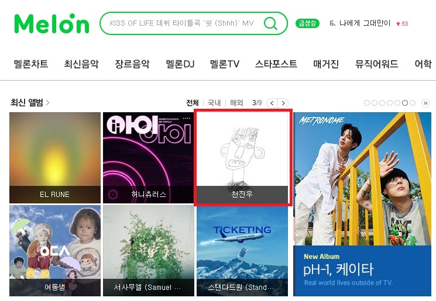
Task: Filter albums by 국내
Action: point(214,103)
